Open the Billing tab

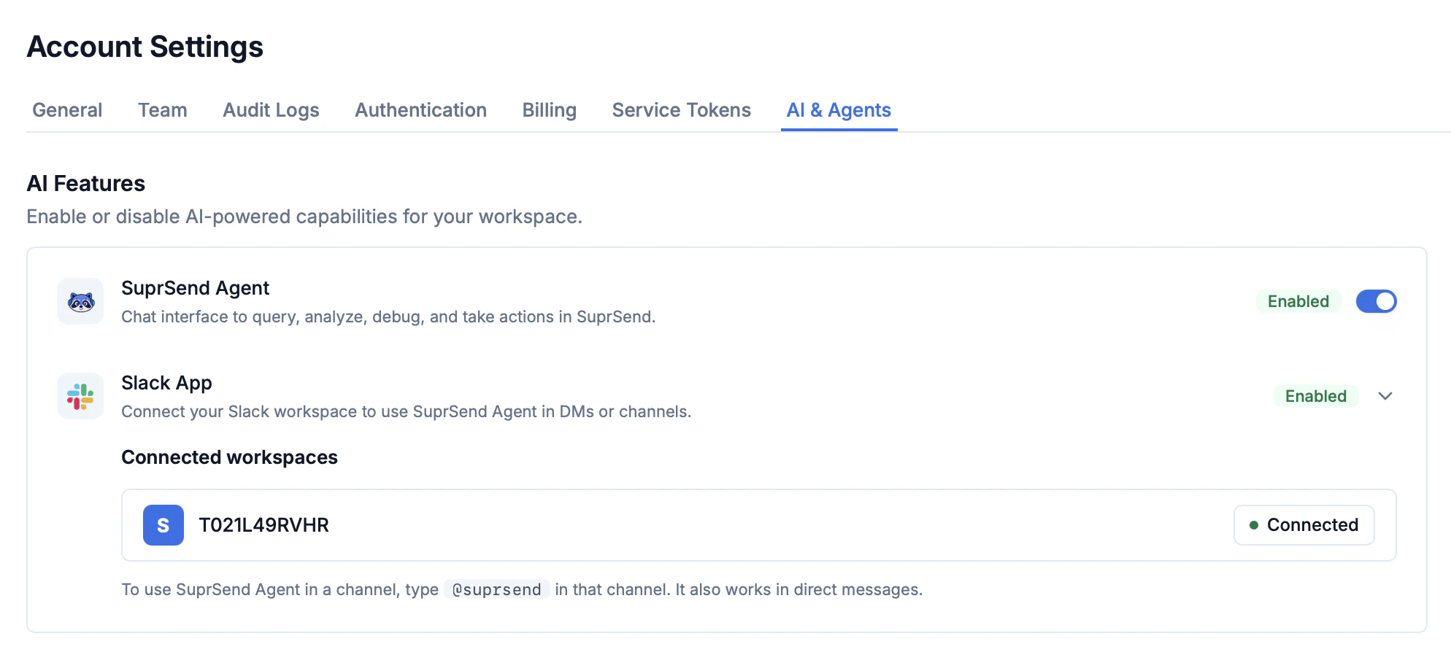[550, 110]
